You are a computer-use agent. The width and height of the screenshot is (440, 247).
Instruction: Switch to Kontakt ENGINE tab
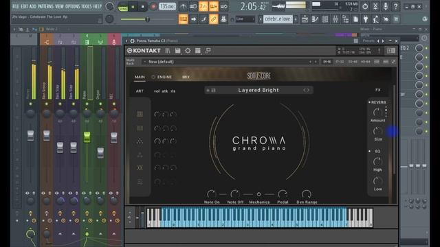point(164,77)
